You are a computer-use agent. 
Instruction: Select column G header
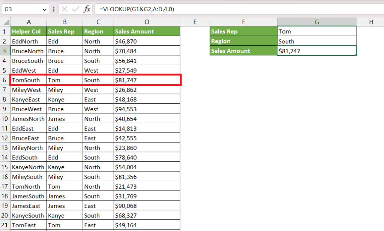tap(316, 22)
